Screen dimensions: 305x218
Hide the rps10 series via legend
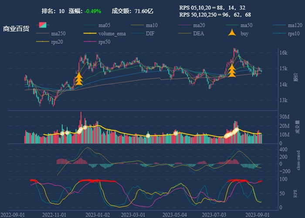click(x=280, y=34)
